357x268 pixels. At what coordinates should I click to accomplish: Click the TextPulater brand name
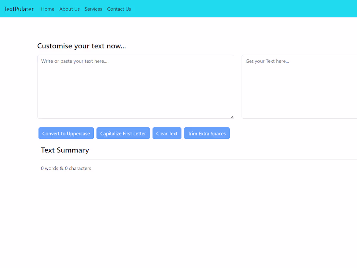coord(18,9)
